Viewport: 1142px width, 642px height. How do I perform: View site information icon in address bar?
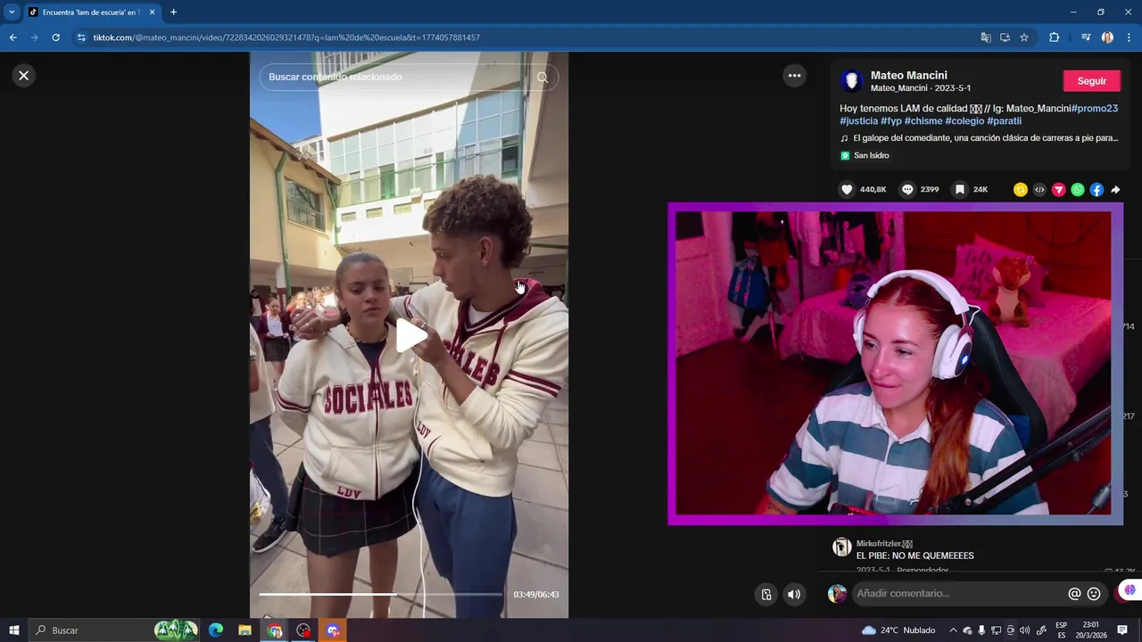81,37
